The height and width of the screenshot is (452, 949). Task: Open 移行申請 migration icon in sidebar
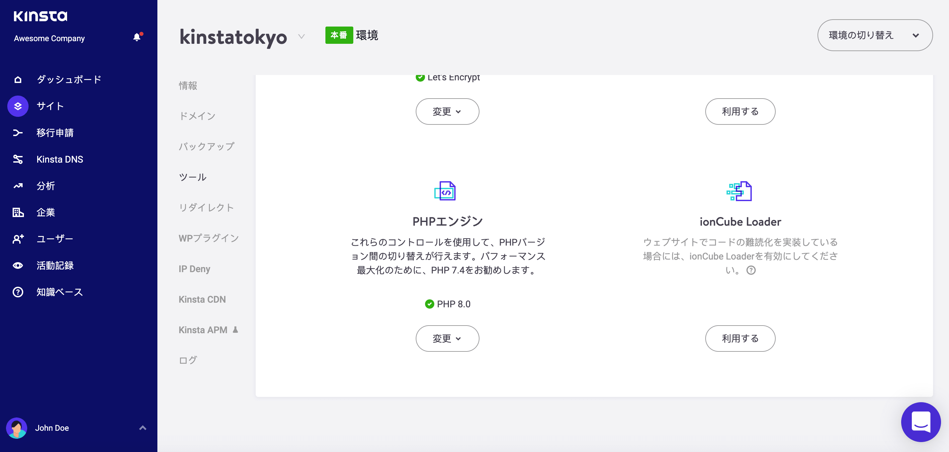pos(18,133)
